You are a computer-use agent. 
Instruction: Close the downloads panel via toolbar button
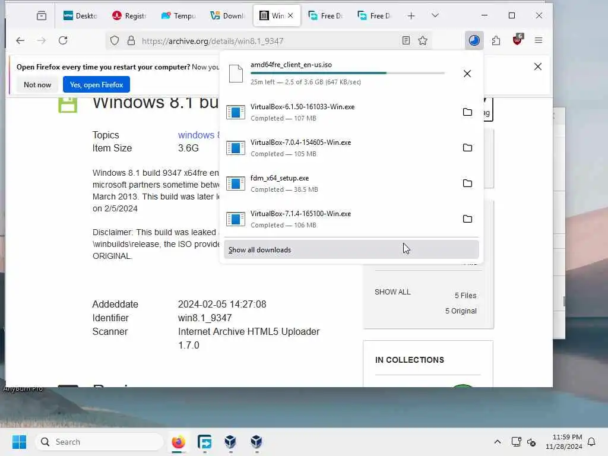tap(474, 40)
